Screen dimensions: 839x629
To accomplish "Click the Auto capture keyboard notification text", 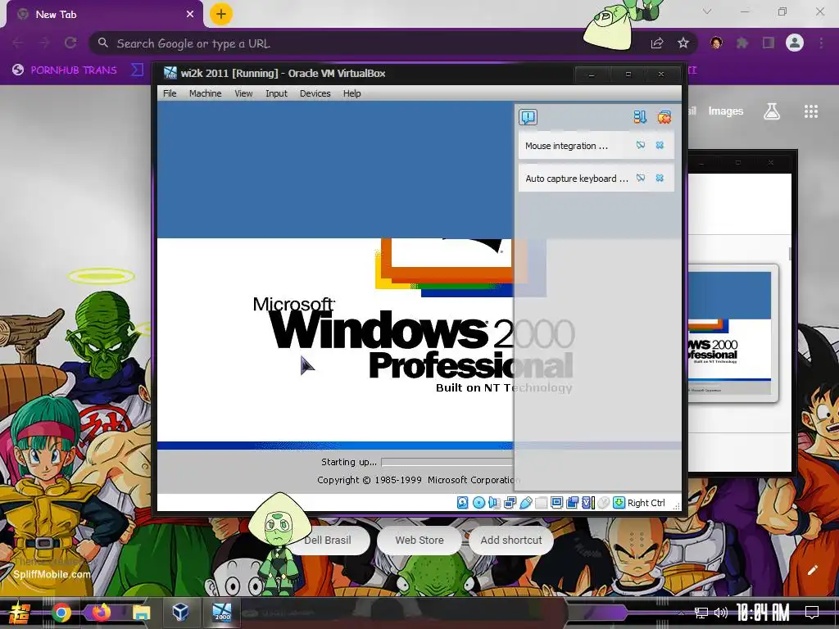I will [x=576, y=179].
